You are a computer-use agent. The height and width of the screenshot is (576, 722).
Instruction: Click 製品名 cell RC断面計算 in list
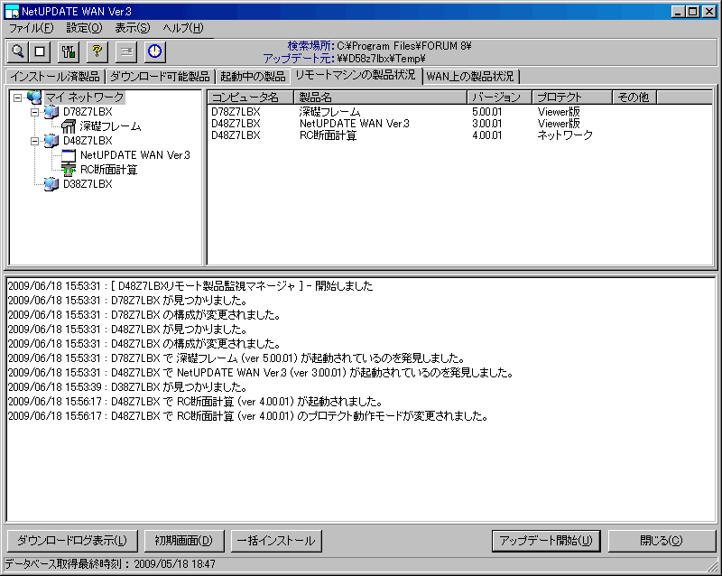328,135
